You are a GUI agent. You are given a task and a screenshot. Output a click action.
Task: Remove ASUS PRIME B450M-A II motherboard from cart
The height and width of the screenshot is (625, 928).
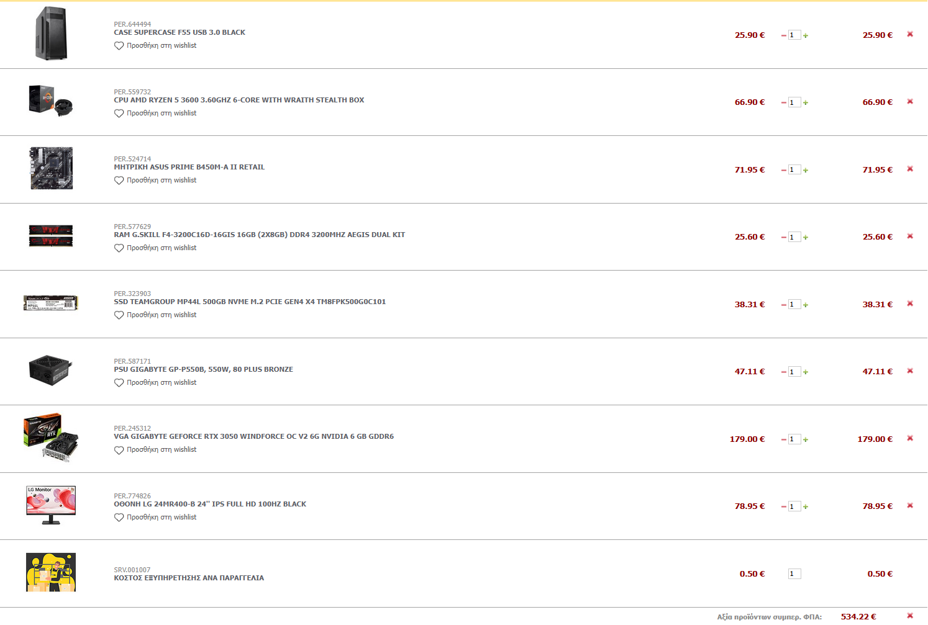tap(910, 169)
